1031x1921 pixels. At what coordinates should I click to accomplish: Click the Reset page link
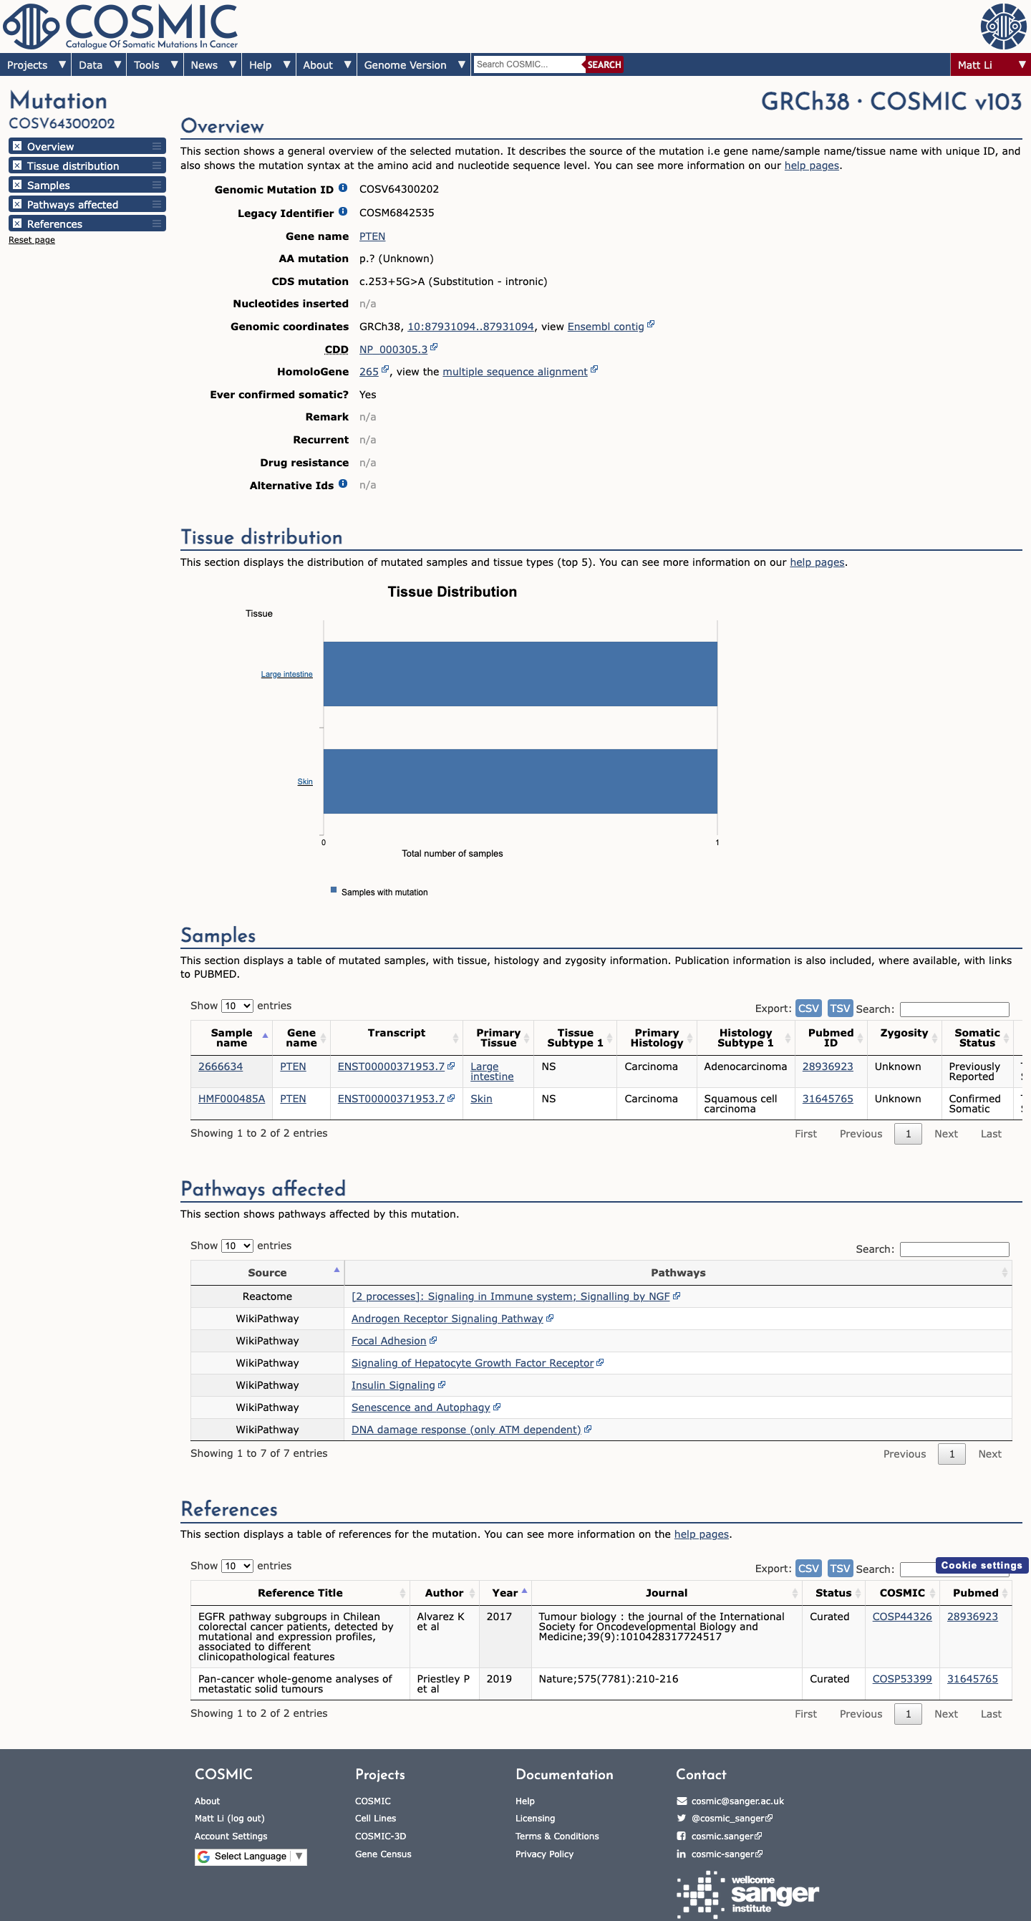tap(32, 240)
